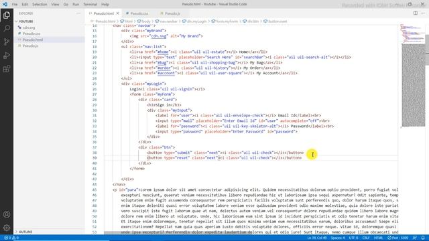Viewport: 429px width, 241px height.
Task: Switch to the Pseudo.js tab
Action: tap(172, 13)
